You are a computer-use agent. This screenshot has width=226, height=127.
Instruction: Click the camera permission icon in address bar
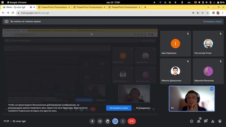click(x=193, y=13)
